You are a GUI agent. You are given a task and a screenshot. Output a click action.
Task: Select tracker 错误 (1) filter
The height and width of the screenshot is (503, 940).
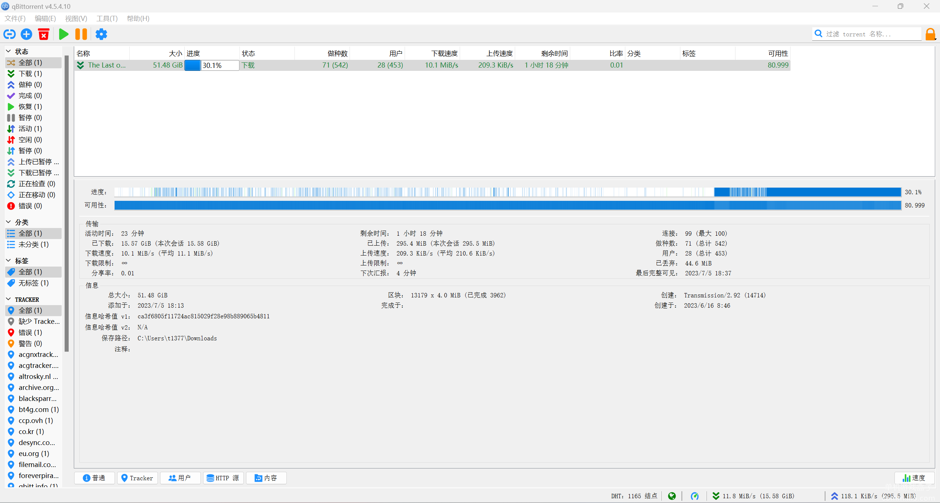tap(33, 332)
